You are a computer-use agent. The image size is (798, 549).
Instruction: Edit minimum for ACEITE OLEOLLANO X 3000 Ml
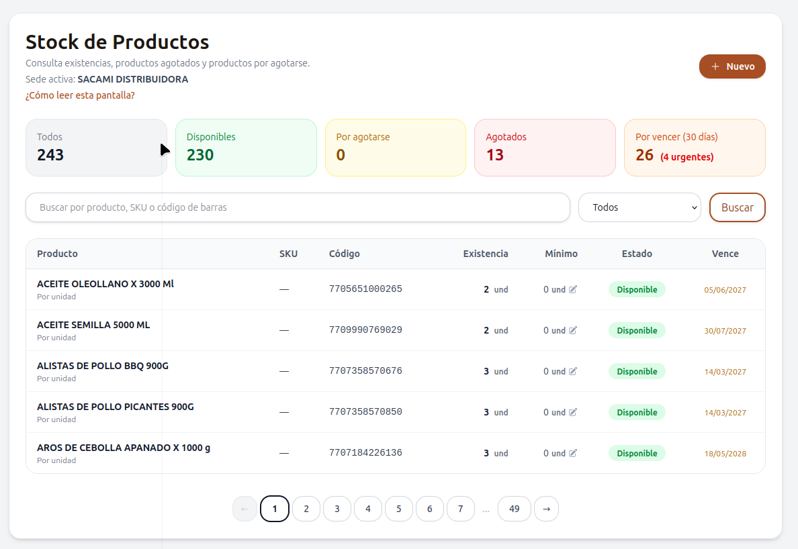point(573,289)
